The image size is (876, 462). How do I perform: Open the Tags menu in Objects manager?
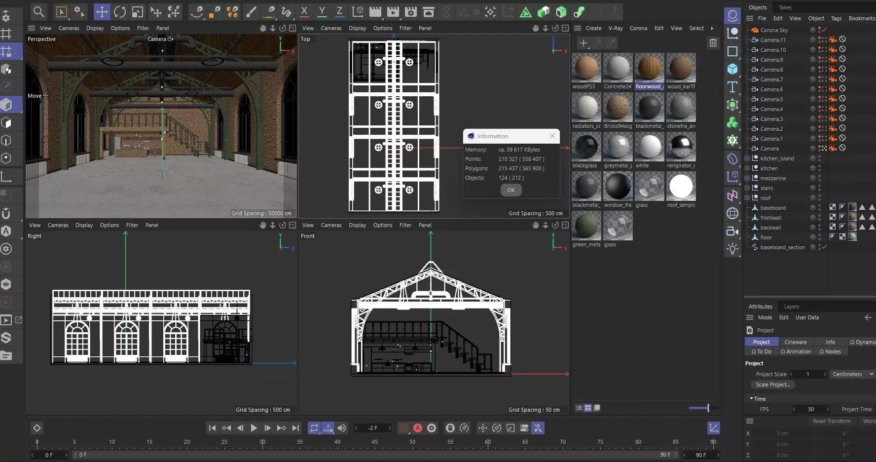point(836,18)
